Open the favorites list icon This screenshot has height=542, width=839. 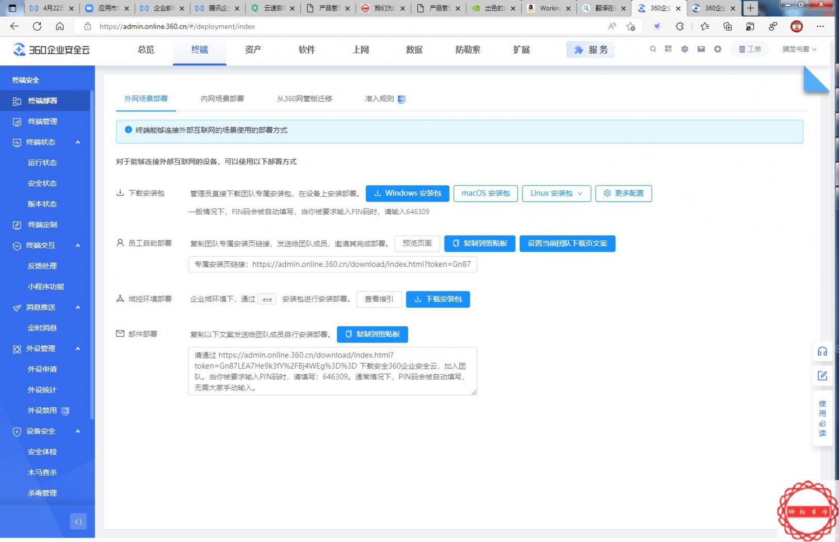705,26
